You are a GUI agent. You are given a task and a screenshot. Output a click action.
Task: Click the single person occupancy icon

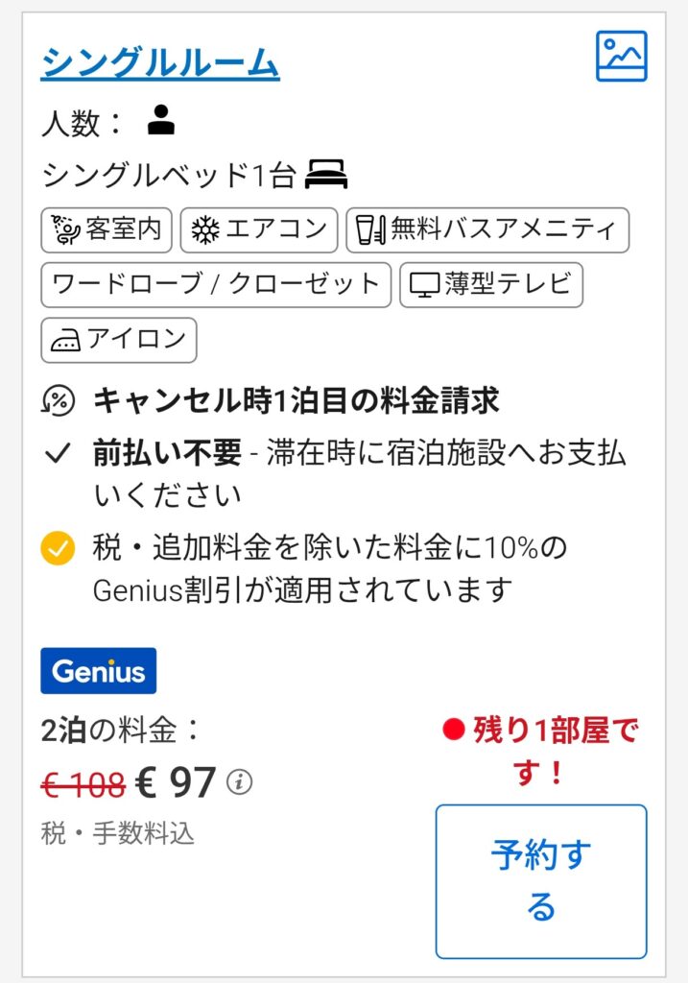(x=161, y=120)
